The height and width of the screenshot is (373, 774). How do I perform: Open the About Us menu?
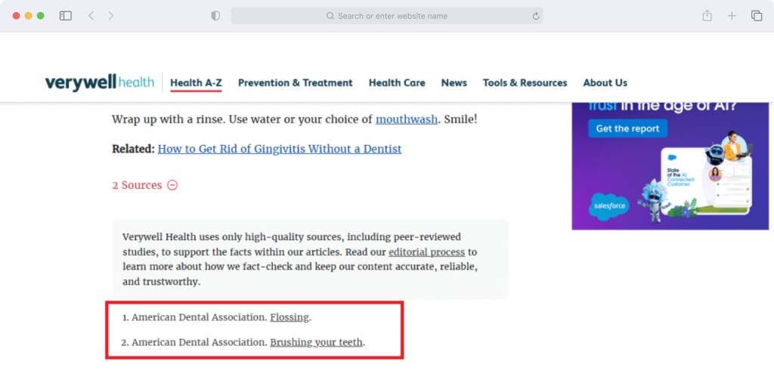(x=605, y=83)
